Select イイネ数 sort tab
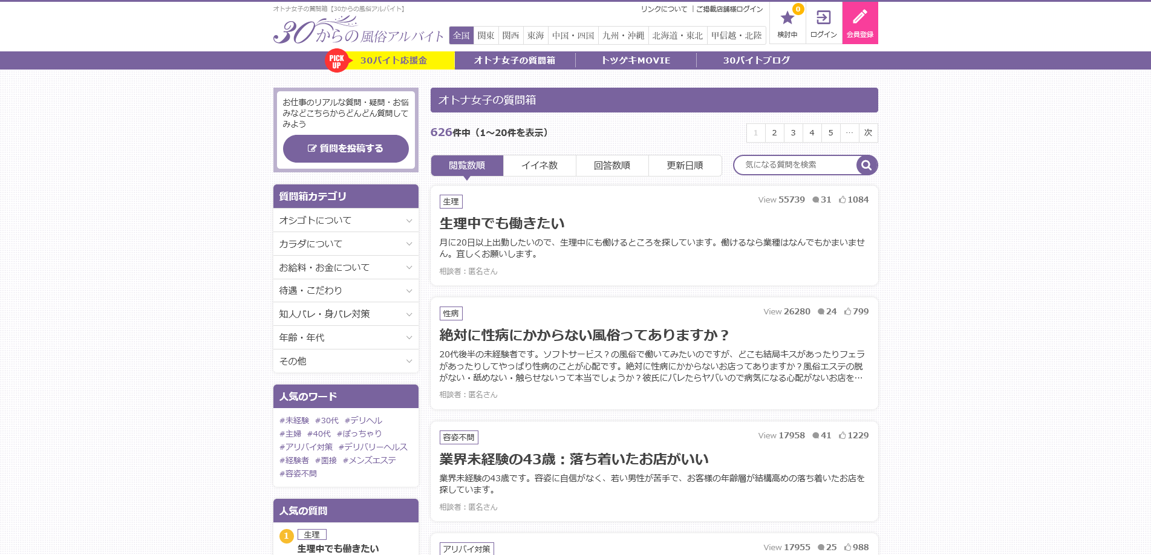This screenshot has height=555, width=1151. coord(540,165)
